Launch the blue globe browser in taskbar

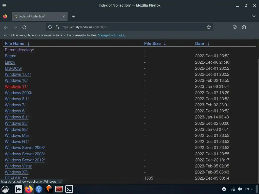[39, 189]
